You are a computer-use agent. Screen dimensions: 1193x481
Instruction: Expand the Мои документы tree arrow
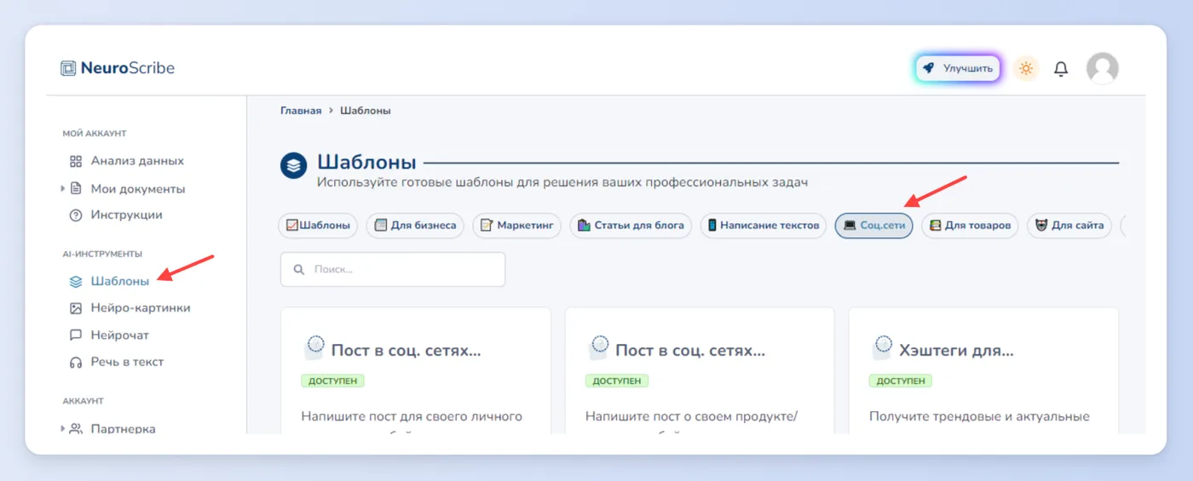point(62,188)
